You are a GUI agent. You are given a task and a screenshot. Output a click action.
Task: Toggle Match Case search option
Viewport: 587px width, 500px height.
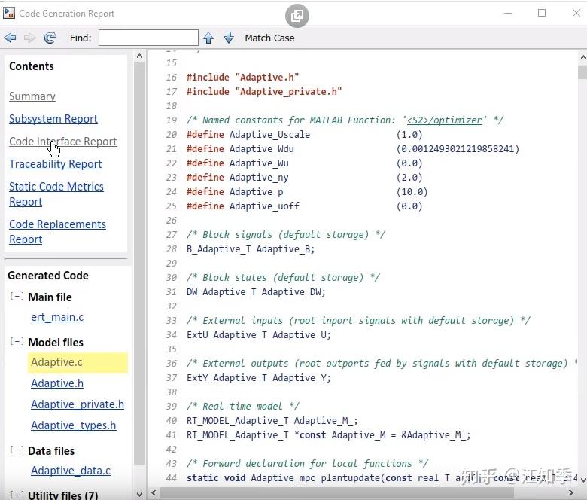[x=269, y=38]
